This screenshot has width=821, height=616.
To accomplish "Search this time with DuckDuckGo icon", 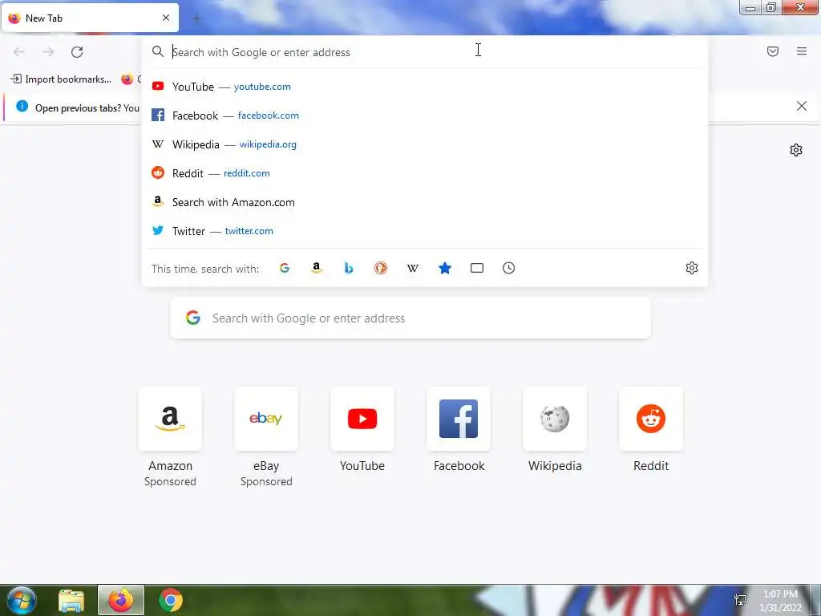I will pyautogui.click(x=381, y=268).
